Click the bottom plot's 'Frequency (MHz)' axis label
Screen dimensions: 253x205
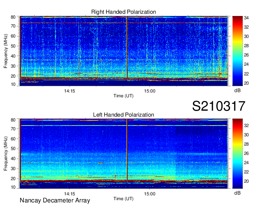(6, 154)
